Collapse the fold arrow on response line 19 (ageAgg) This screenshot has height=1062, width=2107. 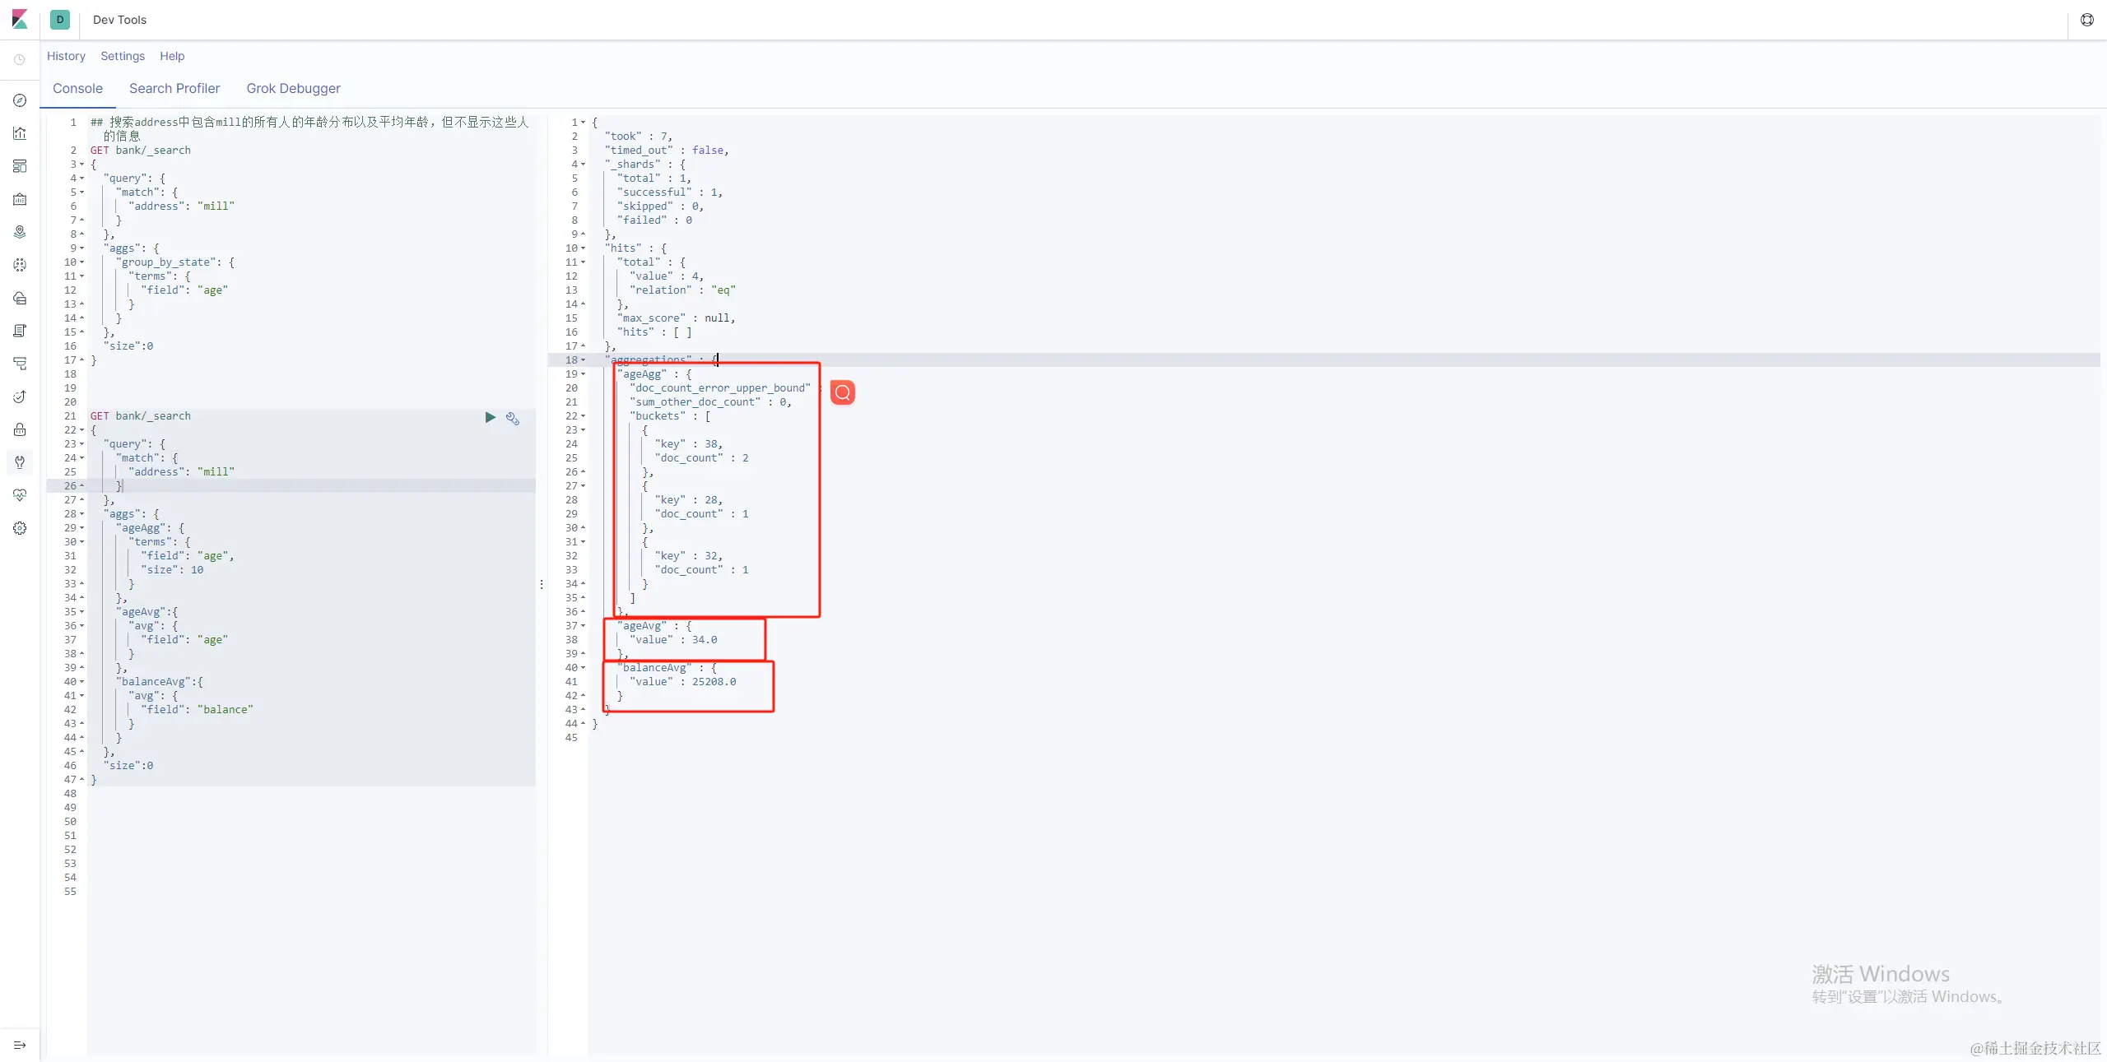[584, 374]
